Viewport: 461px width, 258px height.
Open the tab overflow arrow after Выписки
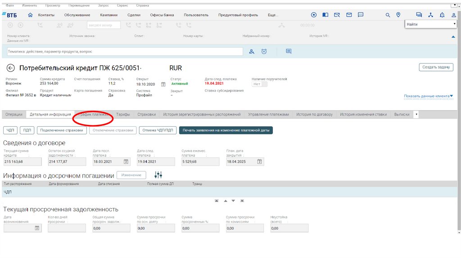click(416, 115)
